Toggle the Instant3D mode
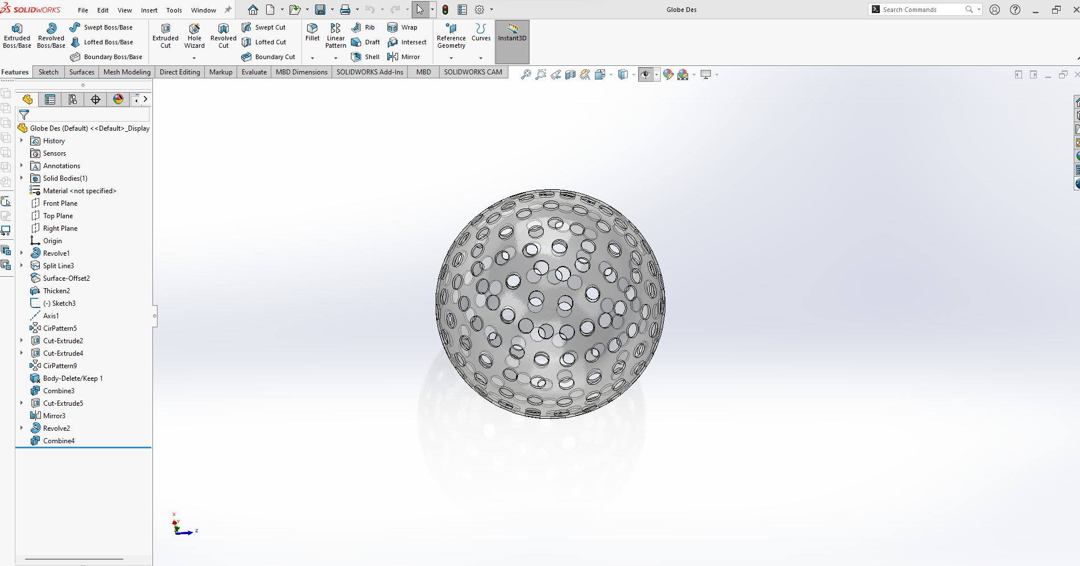 [512, 41]
